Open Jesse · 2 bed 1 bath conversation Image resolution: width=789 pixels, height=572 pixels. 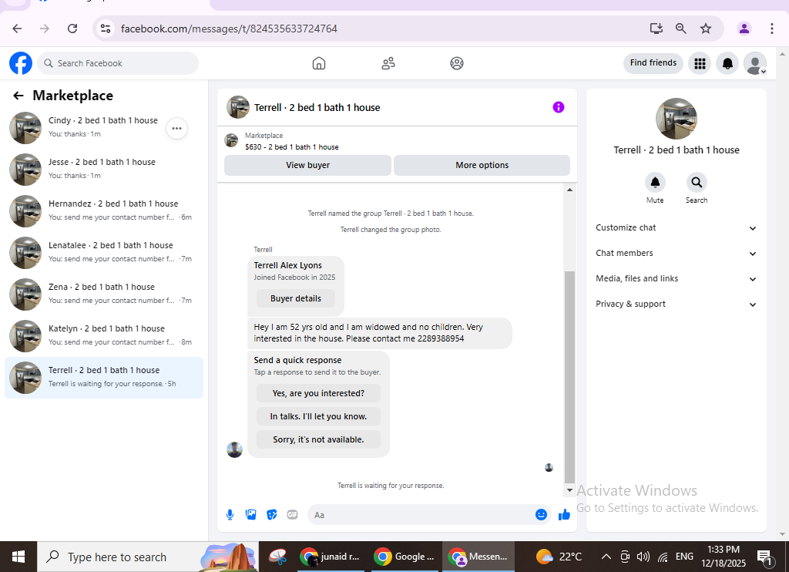pyautogui.click(x=104, y=170)
